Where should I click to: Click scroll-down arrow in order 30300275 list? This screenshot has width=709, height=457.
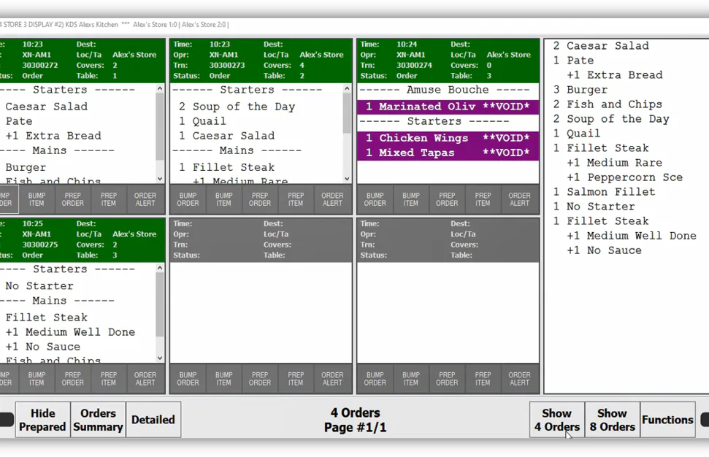tap(160, 358)
